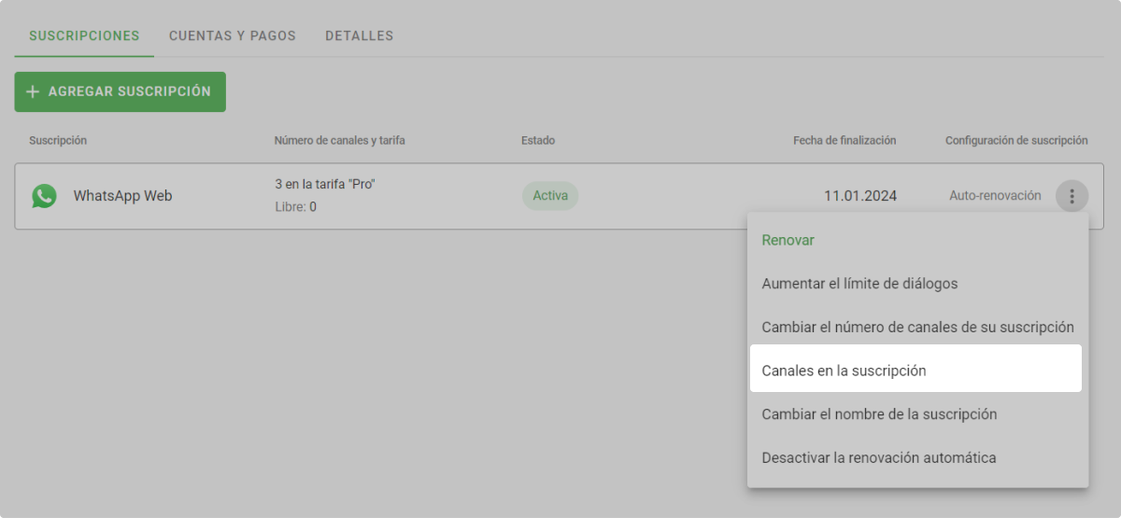The width and height of the screenshot is (1121, 518).
Task: Choose Renovar from the menu
Action: click(x=788, y=240)
